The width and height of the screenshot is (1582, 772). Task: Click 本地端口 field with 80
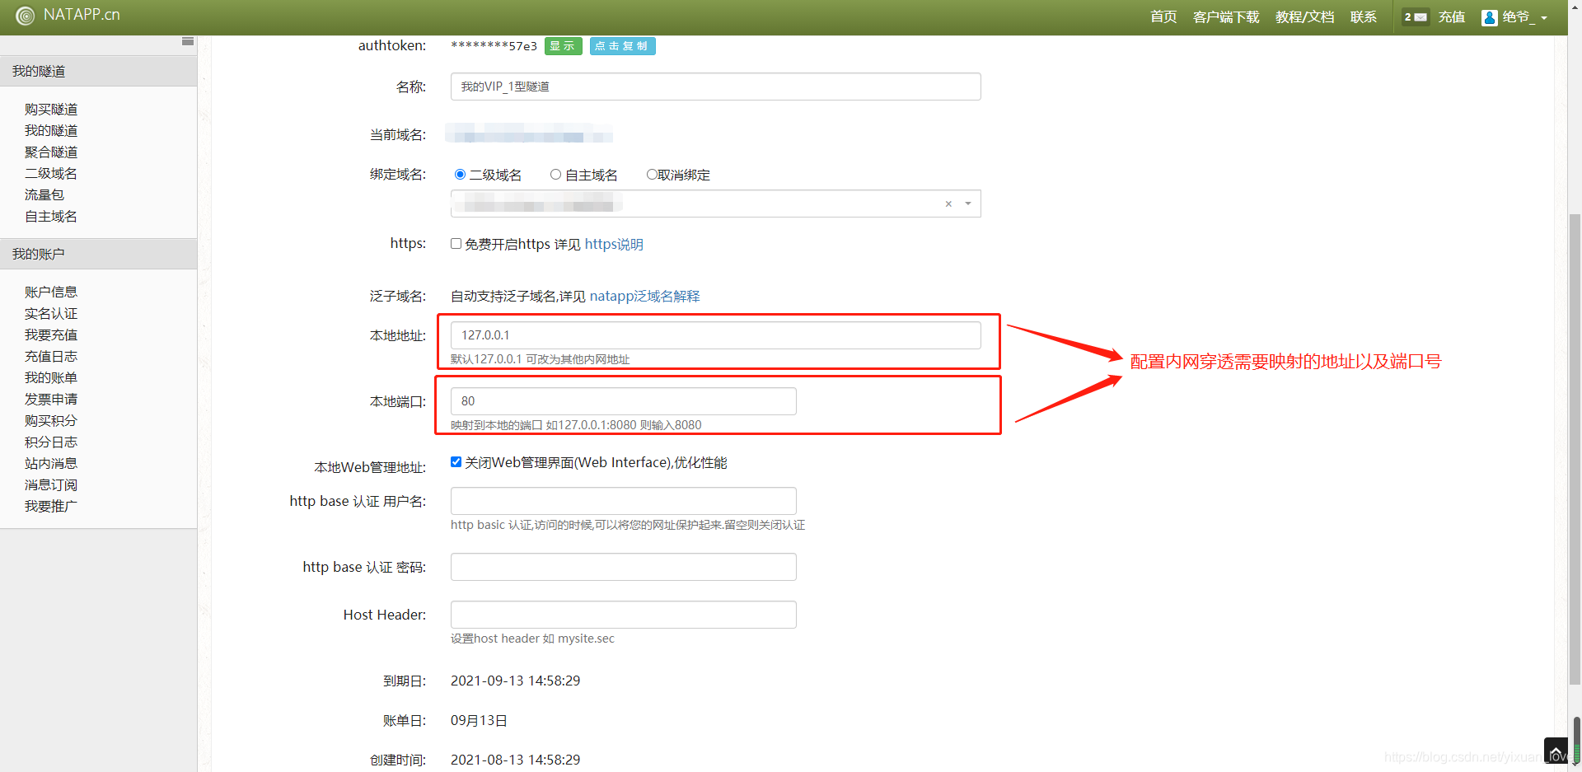coord(623,401)
